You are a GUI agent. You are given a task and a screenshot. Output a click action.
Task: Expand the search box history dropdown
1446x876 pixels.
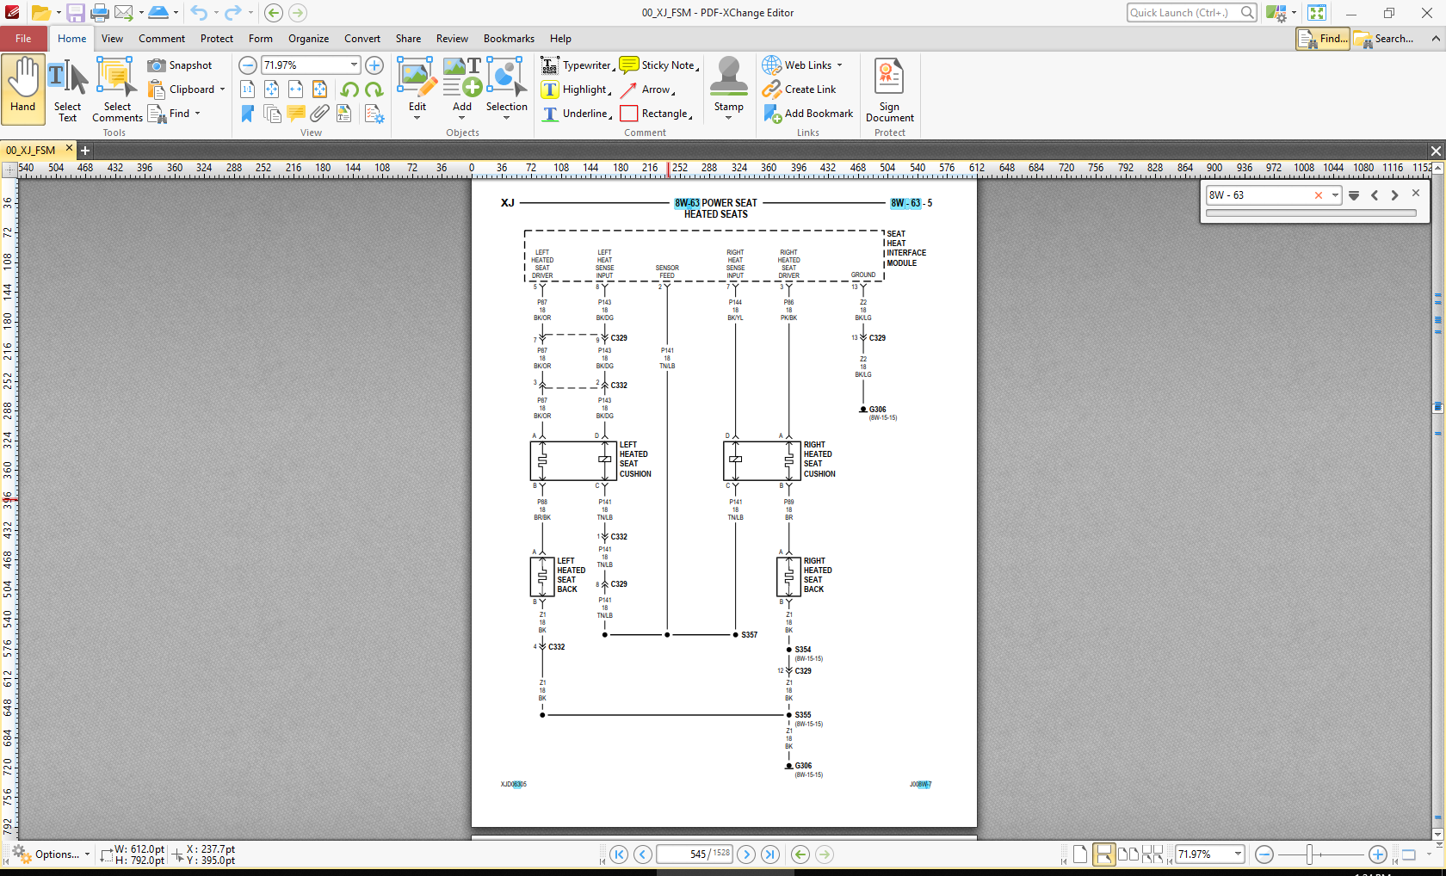pos(1335,195)
